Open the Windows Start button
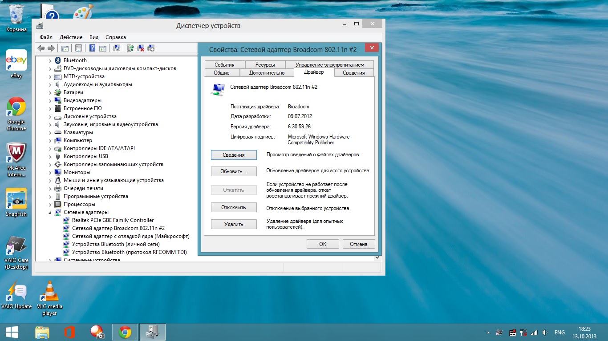608x341 pixels. (12, 332)
